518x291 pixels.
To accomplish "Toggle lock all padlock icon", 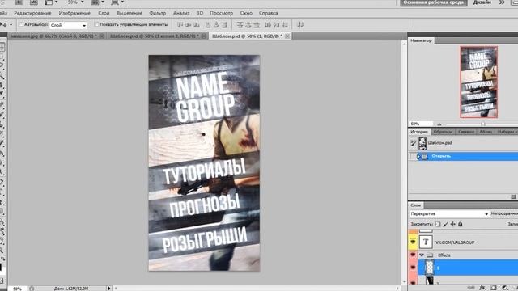I will pos(461,225).
